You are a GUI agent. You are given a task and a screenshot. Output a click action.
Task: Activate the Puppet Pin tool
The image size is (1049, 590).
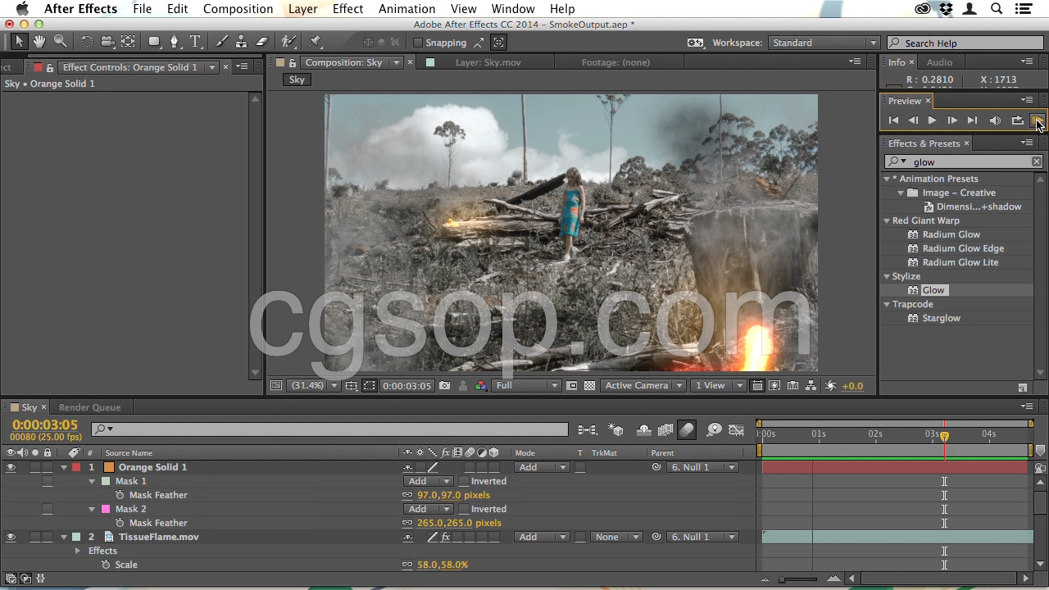[x=316, y=42]
